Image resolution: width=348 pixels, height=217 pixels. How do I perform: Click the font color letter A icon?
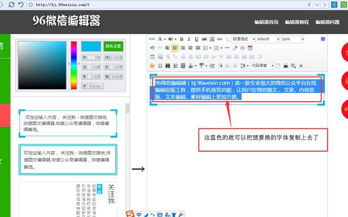coord(160,39)
